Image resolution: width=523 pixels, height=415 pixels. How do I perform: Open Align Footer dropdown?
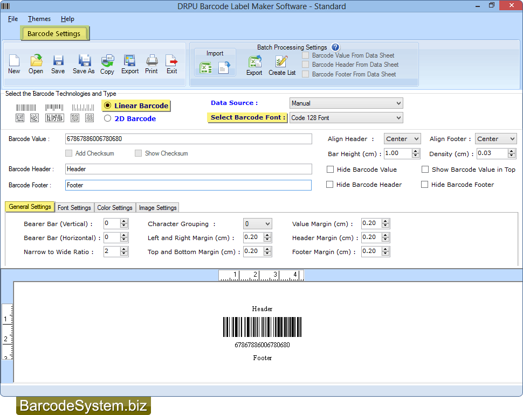point(496,139)
